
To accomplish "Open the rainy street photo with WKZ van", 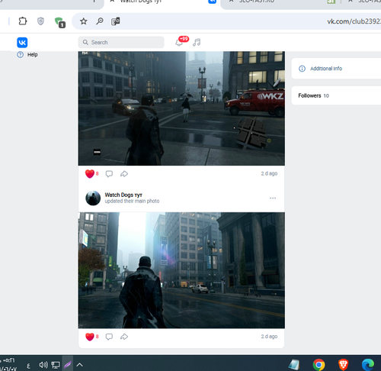I will coord(181,108).
